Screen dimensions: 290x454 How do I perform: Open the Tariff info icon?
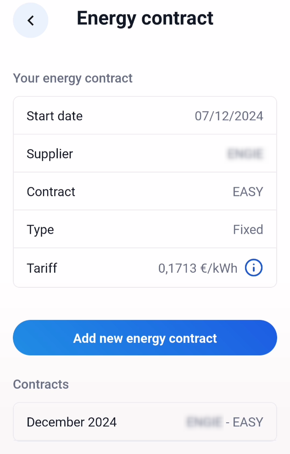(x=254, y=268)
